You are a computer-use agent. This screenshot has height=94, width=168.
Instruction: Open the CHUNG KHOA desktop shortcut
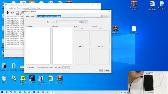point(41,80)
